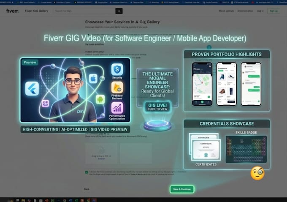This screenshot has width=287, height=202.
Task: Click the black search magnifier button
Action: coord(119,11)
